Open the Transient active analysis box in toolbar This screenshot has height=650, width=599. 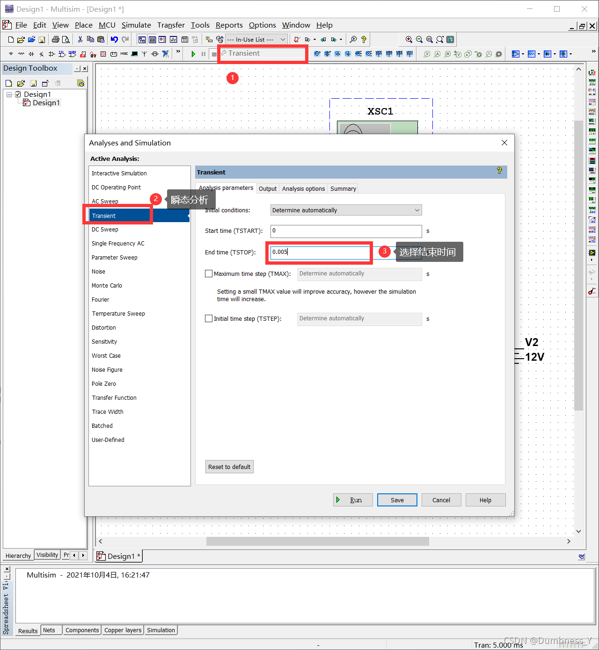point(263,53)
